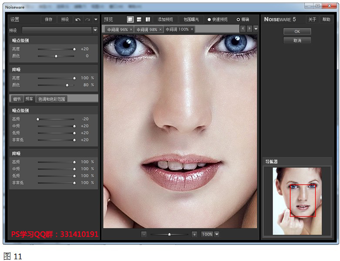This screenshot has width=340, height=261.
Task: Adjust 非常低 noise level +20 slider
Action: (x=74, y=140)
